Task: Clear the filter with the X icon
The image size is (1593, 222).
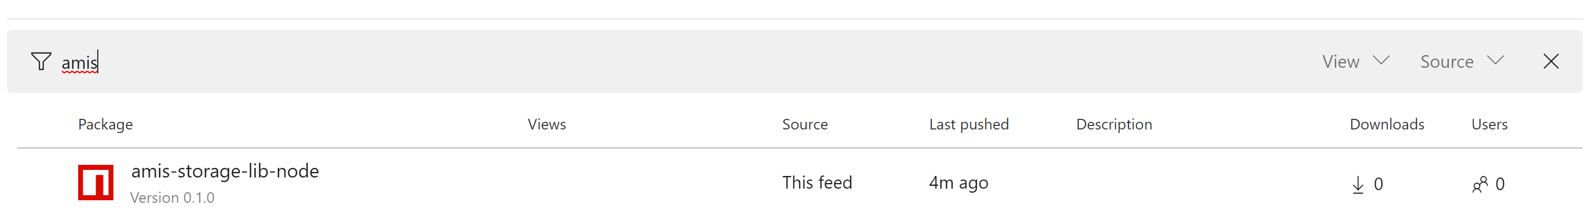Action: point(1550,62)
